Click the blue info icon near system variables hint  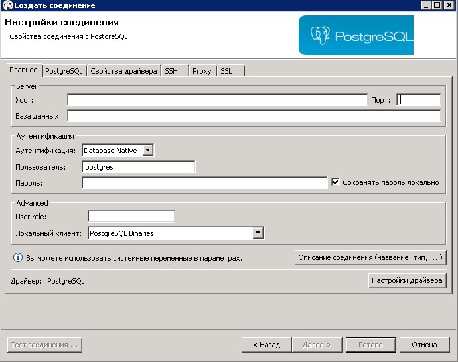click(18, 257)
